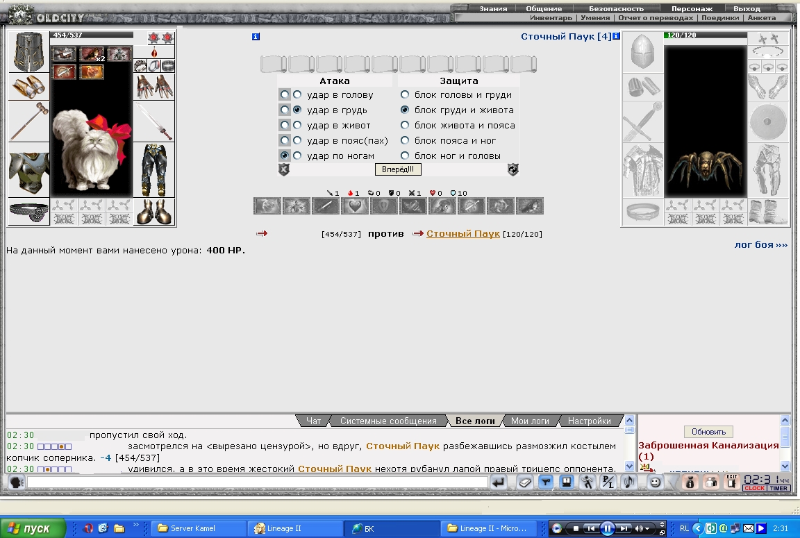This screenshot has height=538, width=800.
Task: Select second attack удар в голову
Action: 297,94
